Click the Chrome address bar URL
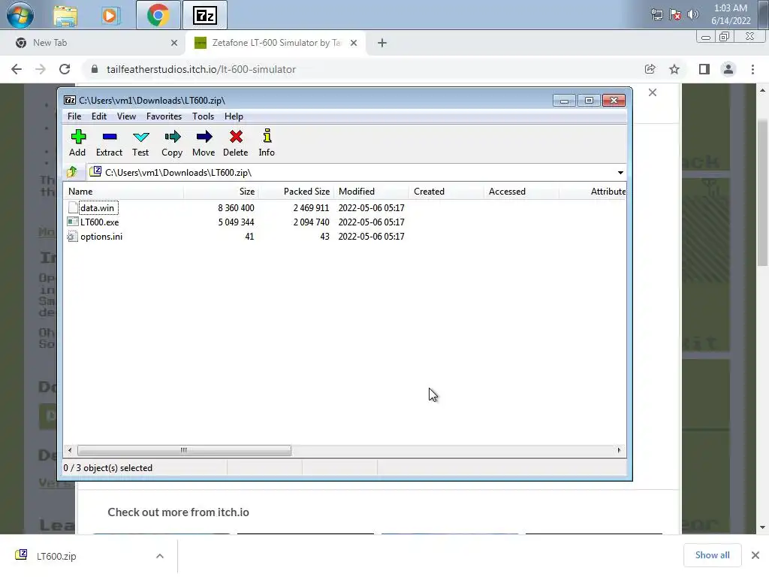Image resolution: width=769 pixels, height=577 pixels. 201,69
